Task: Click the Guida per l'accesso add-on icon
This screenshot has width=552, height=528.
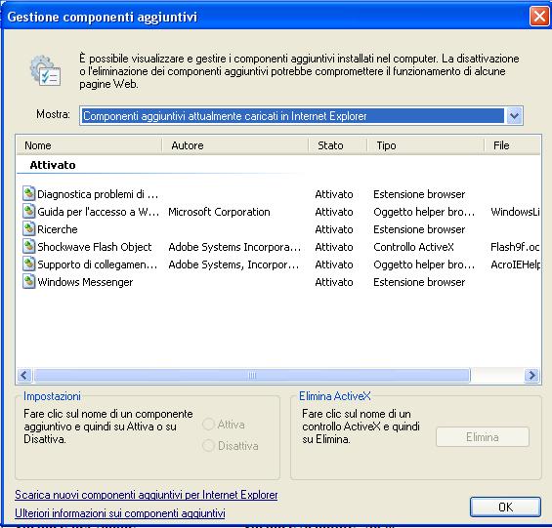Action: coord(29,212)
